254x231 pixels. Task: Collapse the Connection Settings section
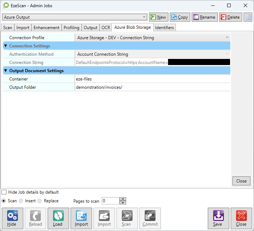click(x=5, y=46)
